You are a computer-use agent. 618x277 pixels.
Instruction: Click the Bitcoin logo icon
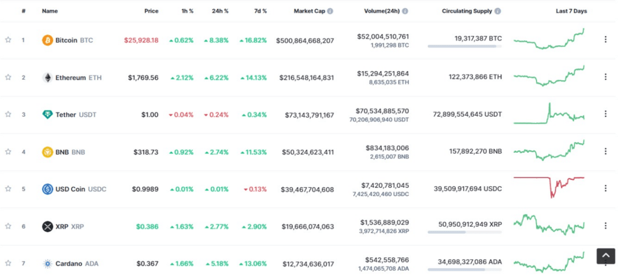click(x=48, y=40)
